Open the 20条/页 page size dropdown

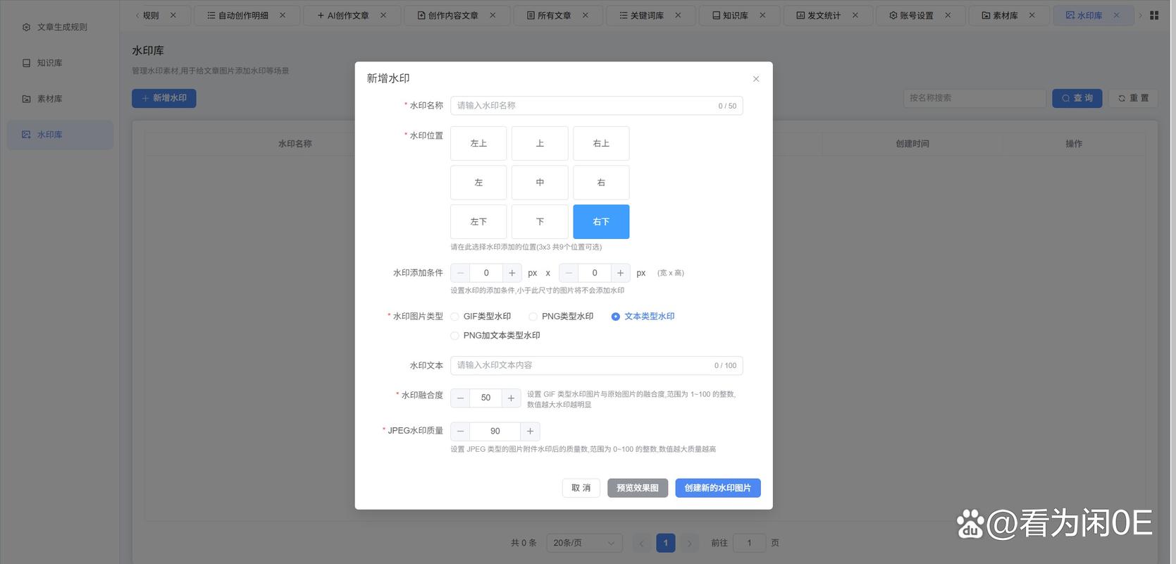584,543
